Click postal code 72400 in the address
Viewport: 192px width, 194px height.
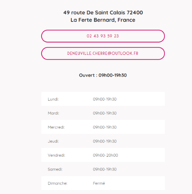pyautogui.click(x=135, y=13)
